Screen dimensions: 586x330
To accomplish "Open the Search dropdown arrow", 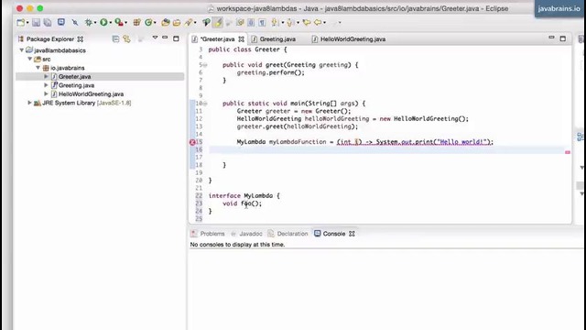I will [195, 23].
